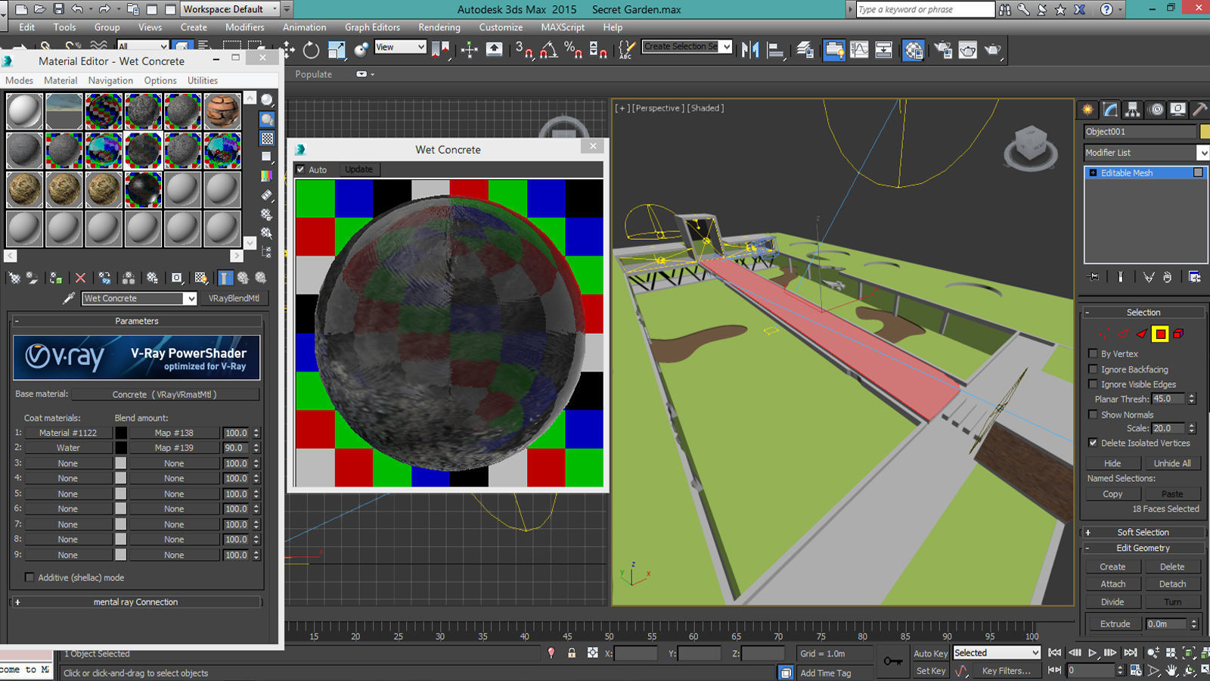Open the Graph Editors menu

373,27
